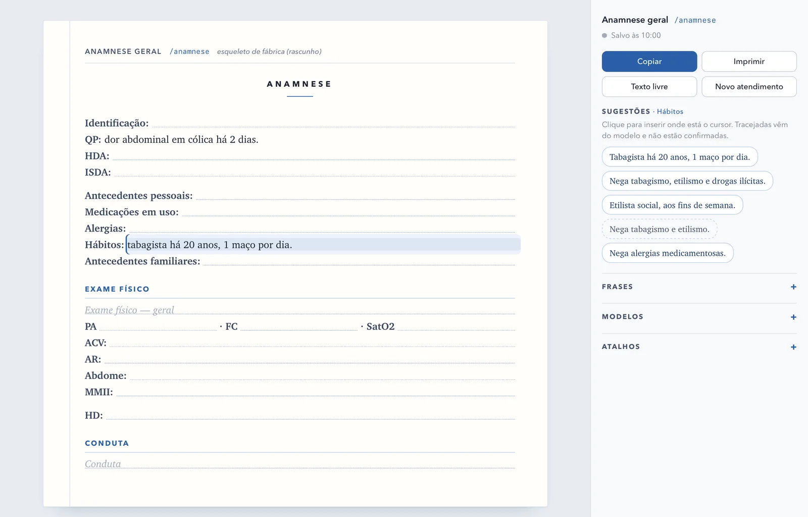Click the Copiar button
This screenshot has height=517, width=808.
(x=649, y=62)
